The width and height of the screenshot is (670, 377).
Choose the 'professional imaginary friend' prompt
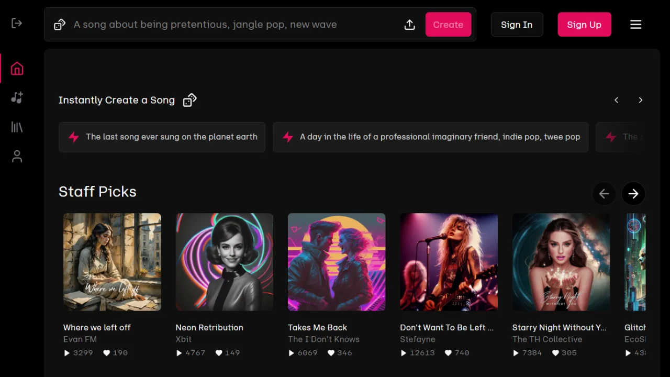click(430, 137)
